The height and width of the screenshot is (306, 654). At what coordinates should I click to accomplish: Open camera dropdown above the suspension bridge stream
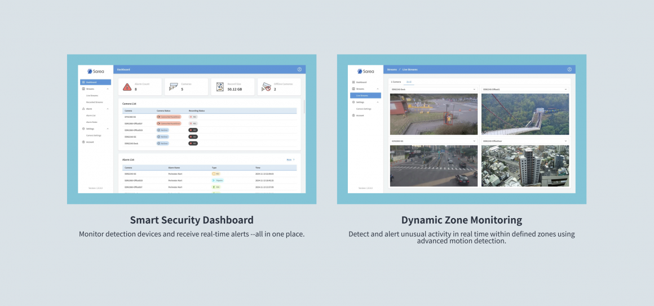525,89
